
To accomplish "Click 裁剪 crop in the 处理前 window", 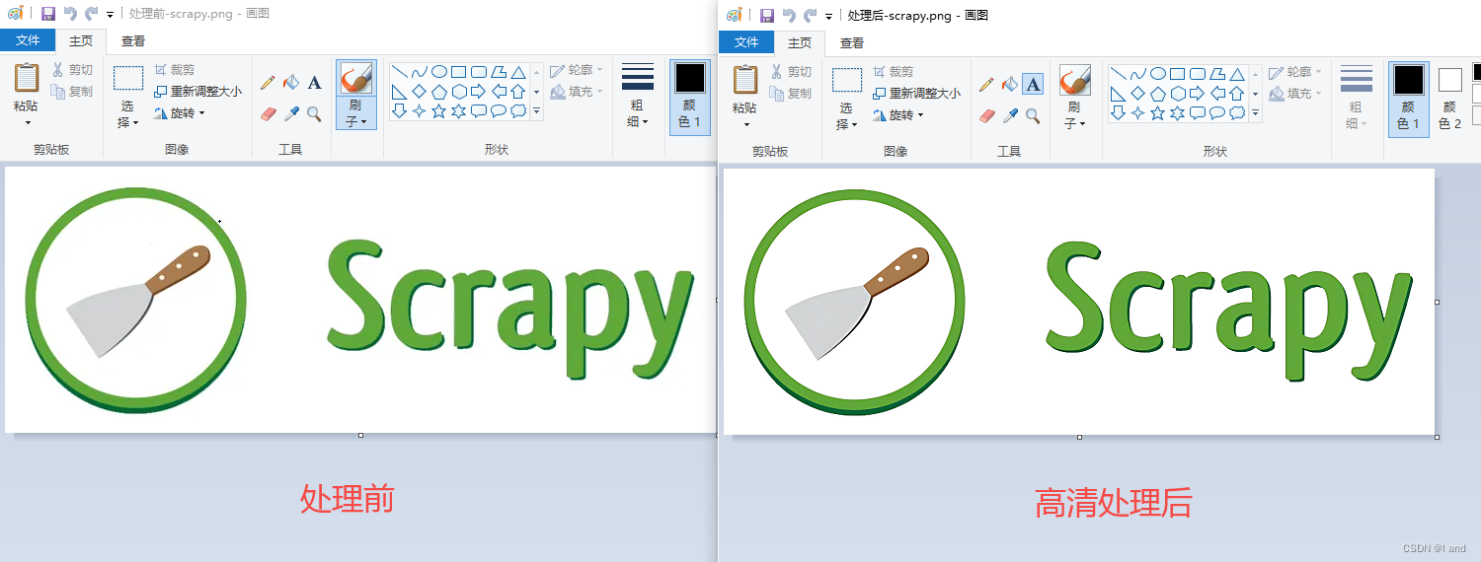I will coord(174,70).
